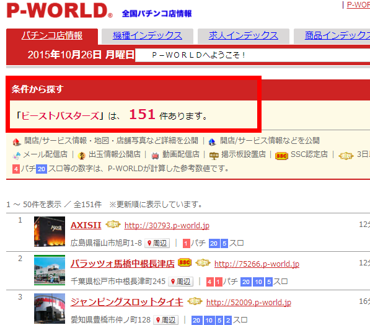
Task: Open the パチンコ店情報 tab
Action: 52,36
